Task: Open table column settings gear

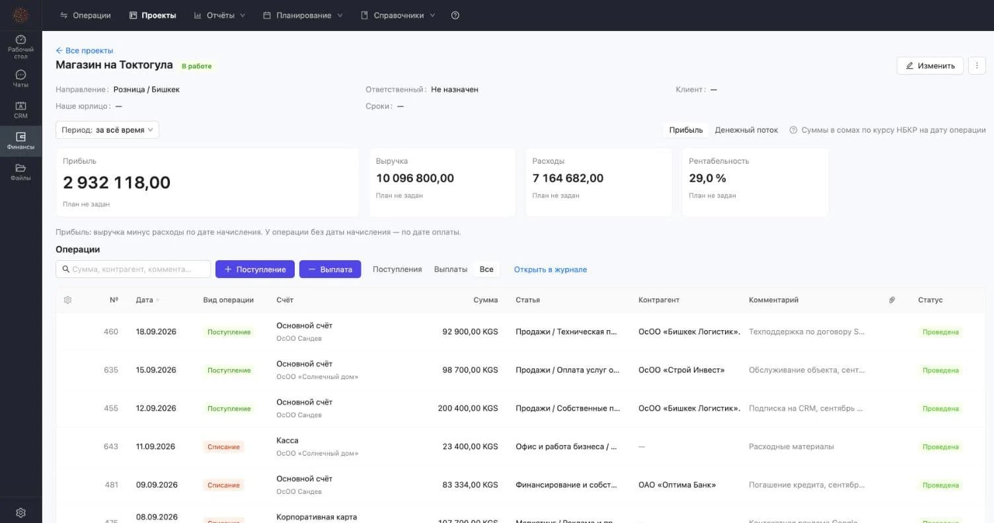Action: pos(67,300)
